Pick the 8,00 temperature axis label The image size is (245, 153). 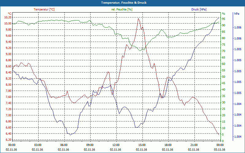[9, 85]
